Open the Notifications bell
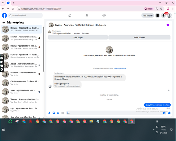This screenshot has height=141, width=176. [163, 16]
